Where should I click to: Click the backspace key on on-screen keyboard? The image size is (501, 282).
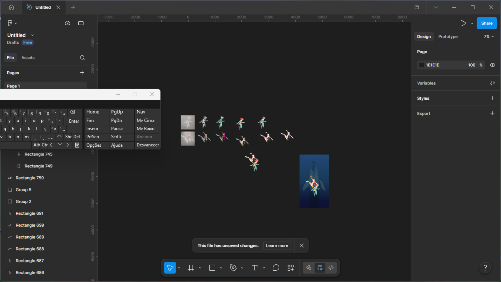pos(73,112)
